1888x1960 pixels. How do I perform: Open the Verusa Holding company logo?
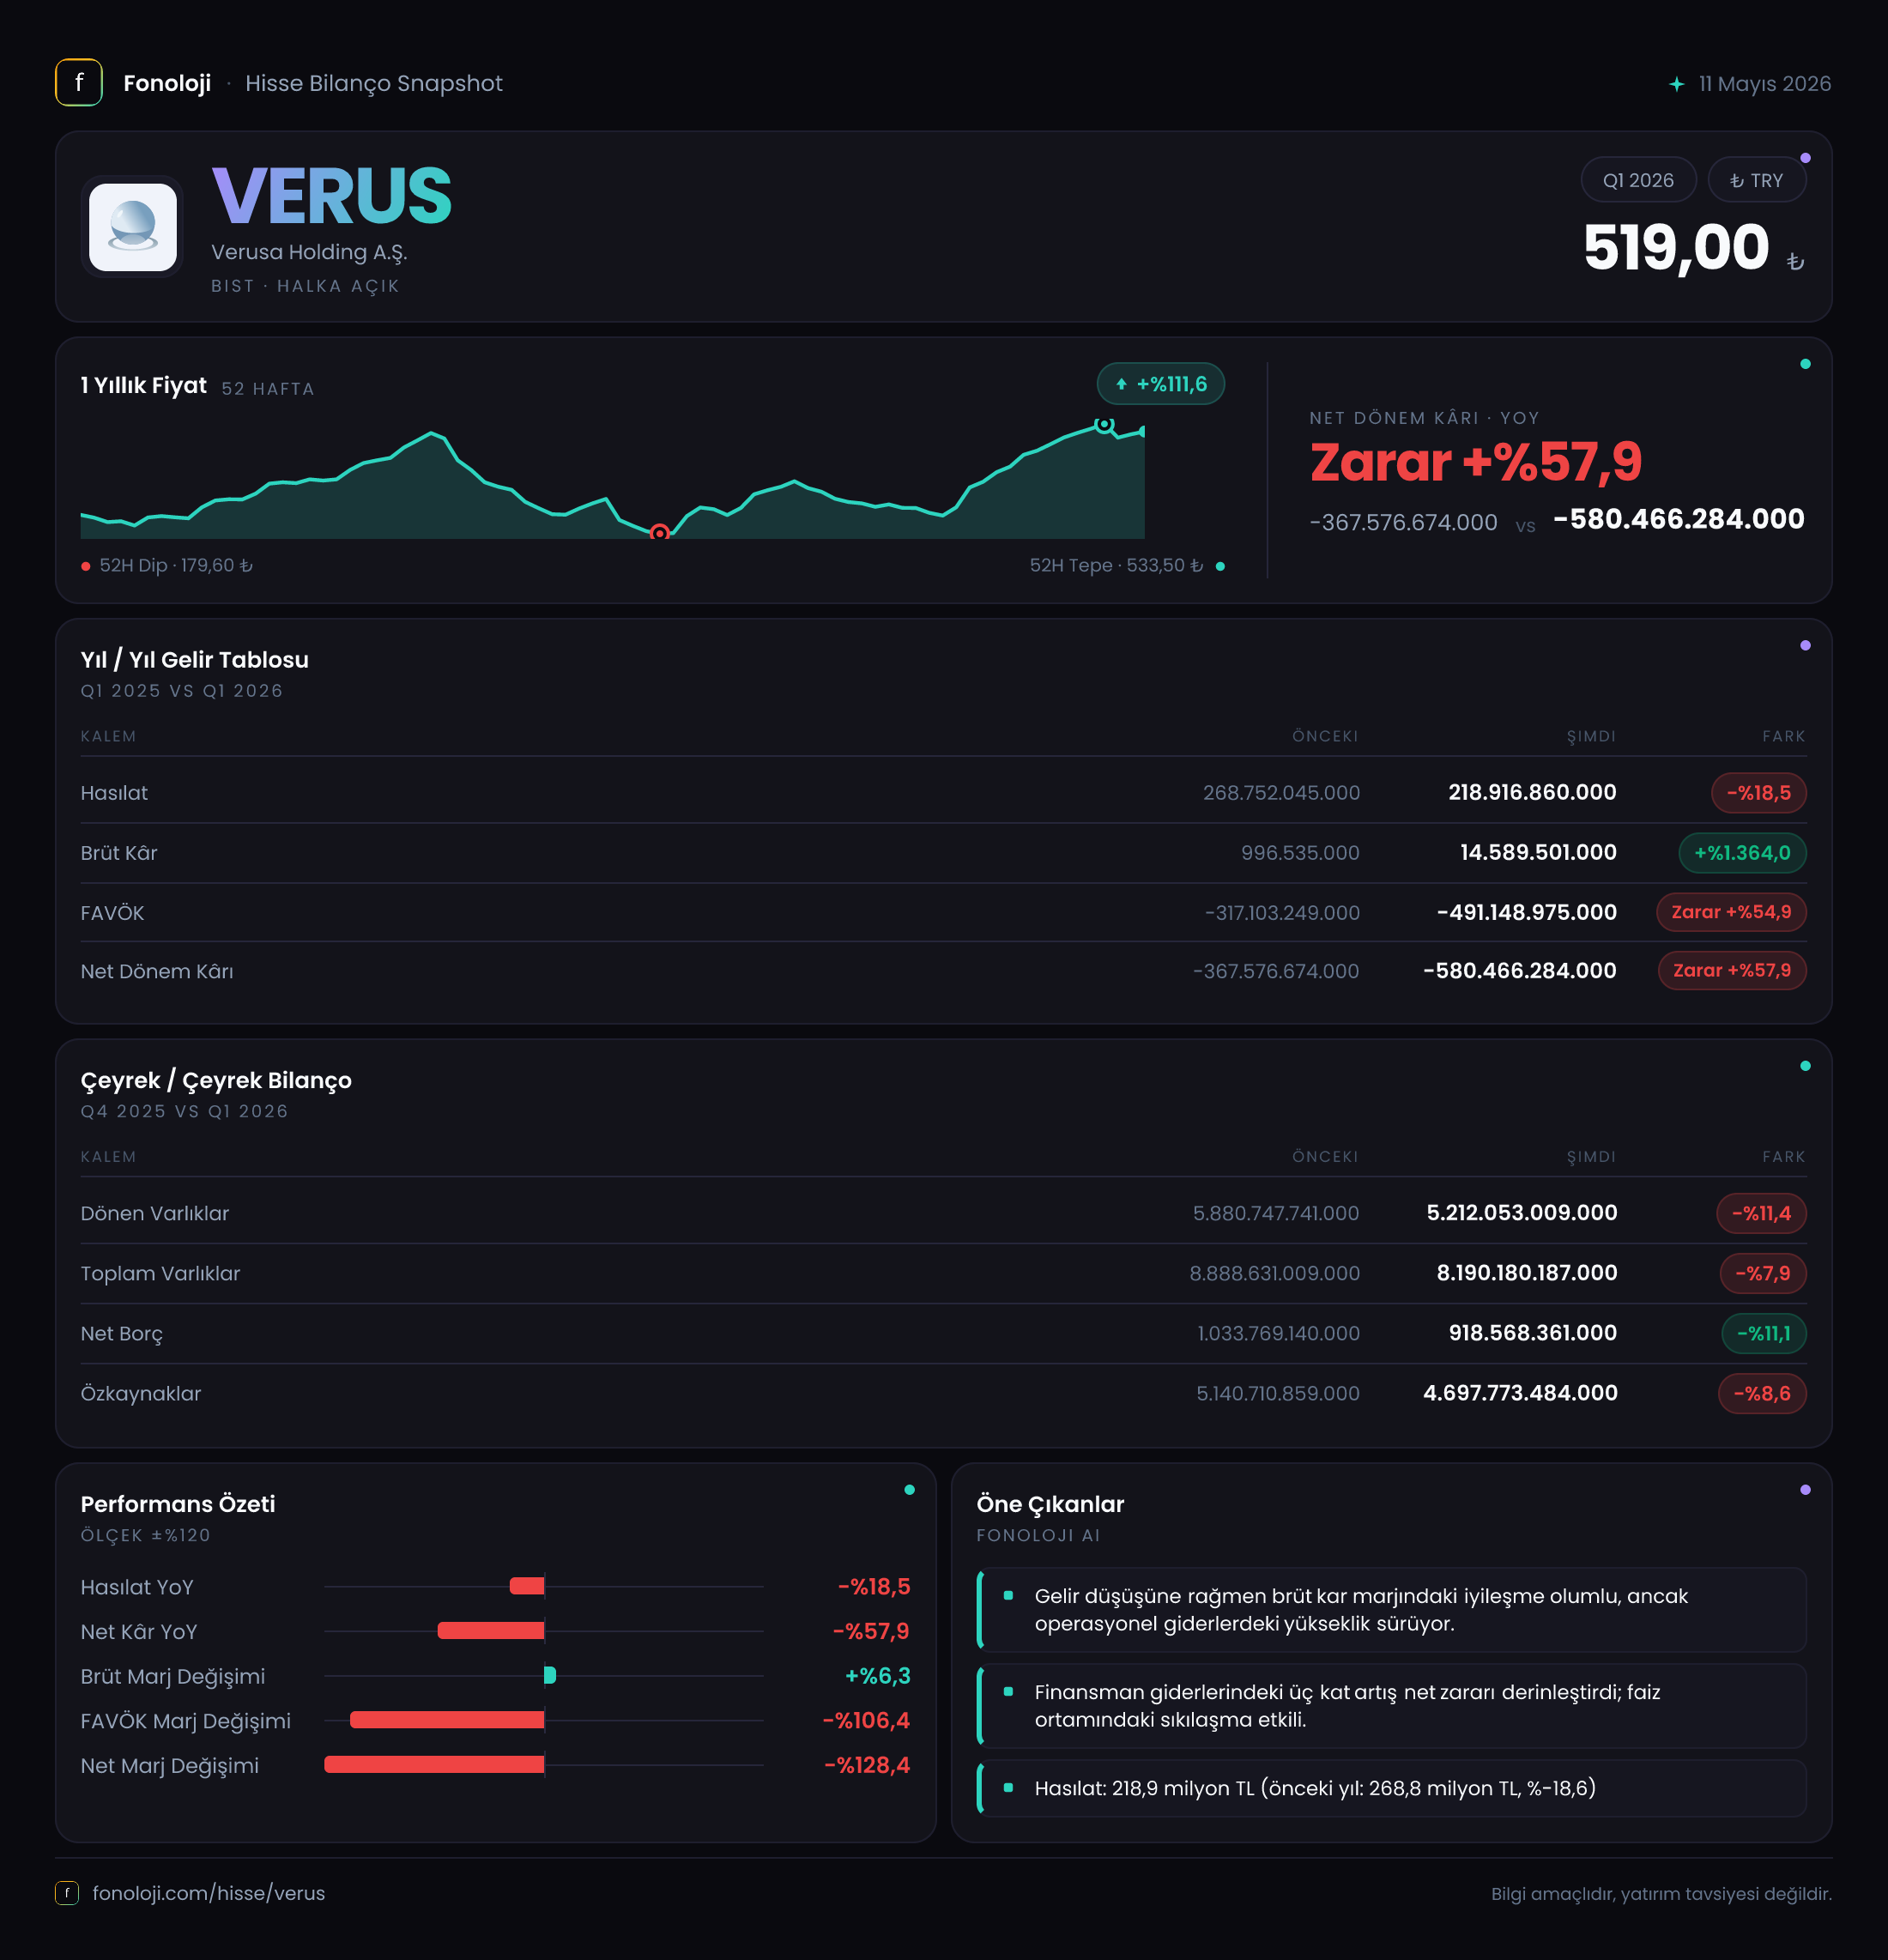pyautogui.click(x=133, y=227)
